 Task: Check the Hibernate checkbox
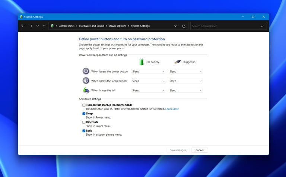tap(84, 122)
